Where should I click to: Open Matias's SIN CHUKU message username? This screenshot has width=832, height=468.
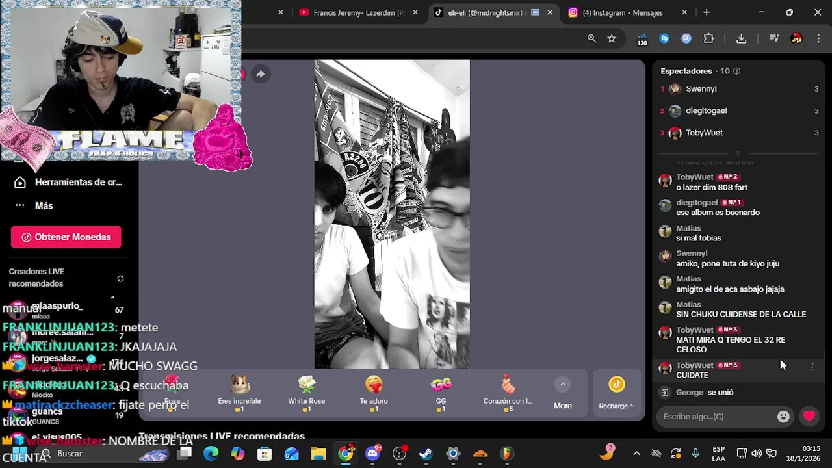coord(688,304)
